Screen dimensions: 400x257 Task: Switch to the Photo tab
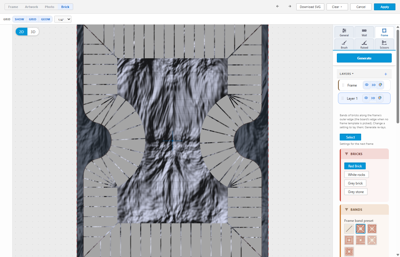49,7
